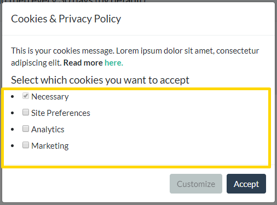The width and height of the screenshot is (277, 205).
Task: Click the bullet point beside Analytics
Action: click(x=13, y=130)
